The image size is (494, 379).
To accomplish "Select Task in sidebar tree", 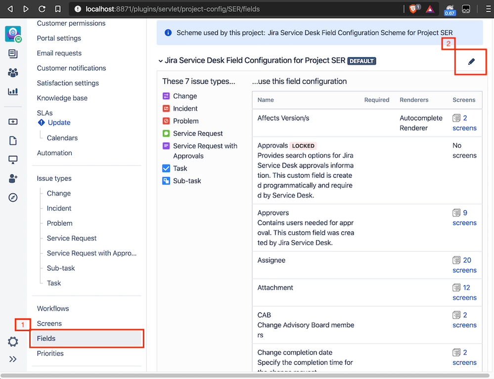I will click(54, 283).
